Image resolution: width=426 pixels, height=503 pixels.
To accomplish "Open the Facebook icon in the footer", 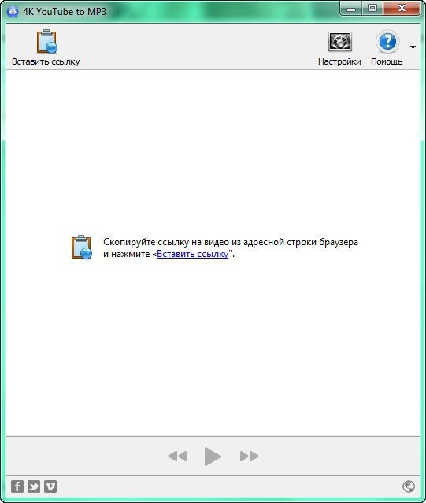I will 17,486.
